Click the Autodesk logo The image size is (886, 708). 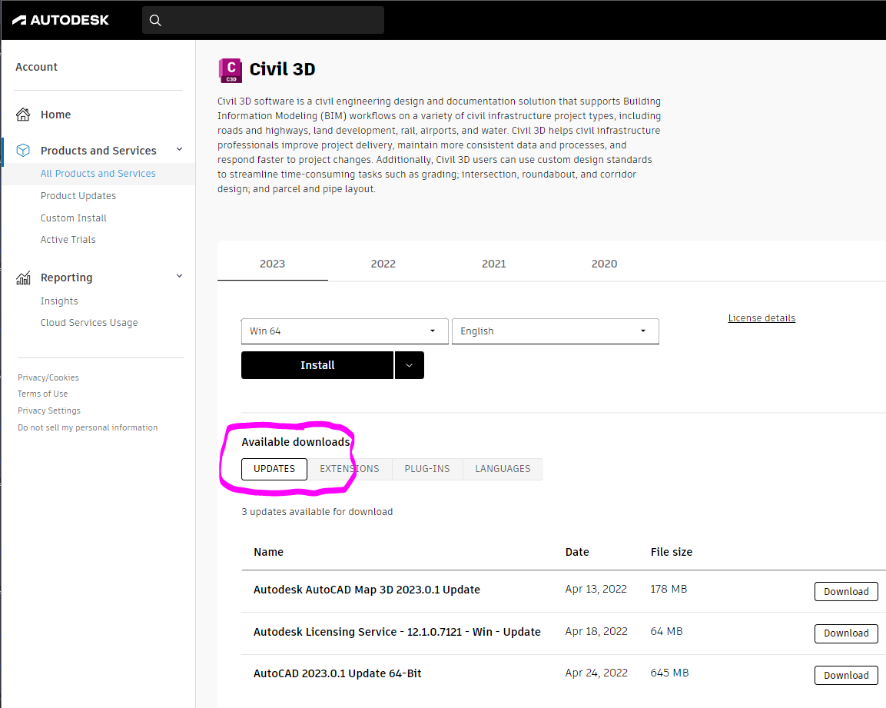coord(61,19)
